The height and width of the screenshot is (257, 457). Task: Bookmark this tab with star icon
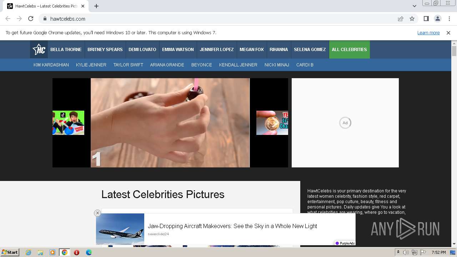pyautogui.click(x=412, y=19)
